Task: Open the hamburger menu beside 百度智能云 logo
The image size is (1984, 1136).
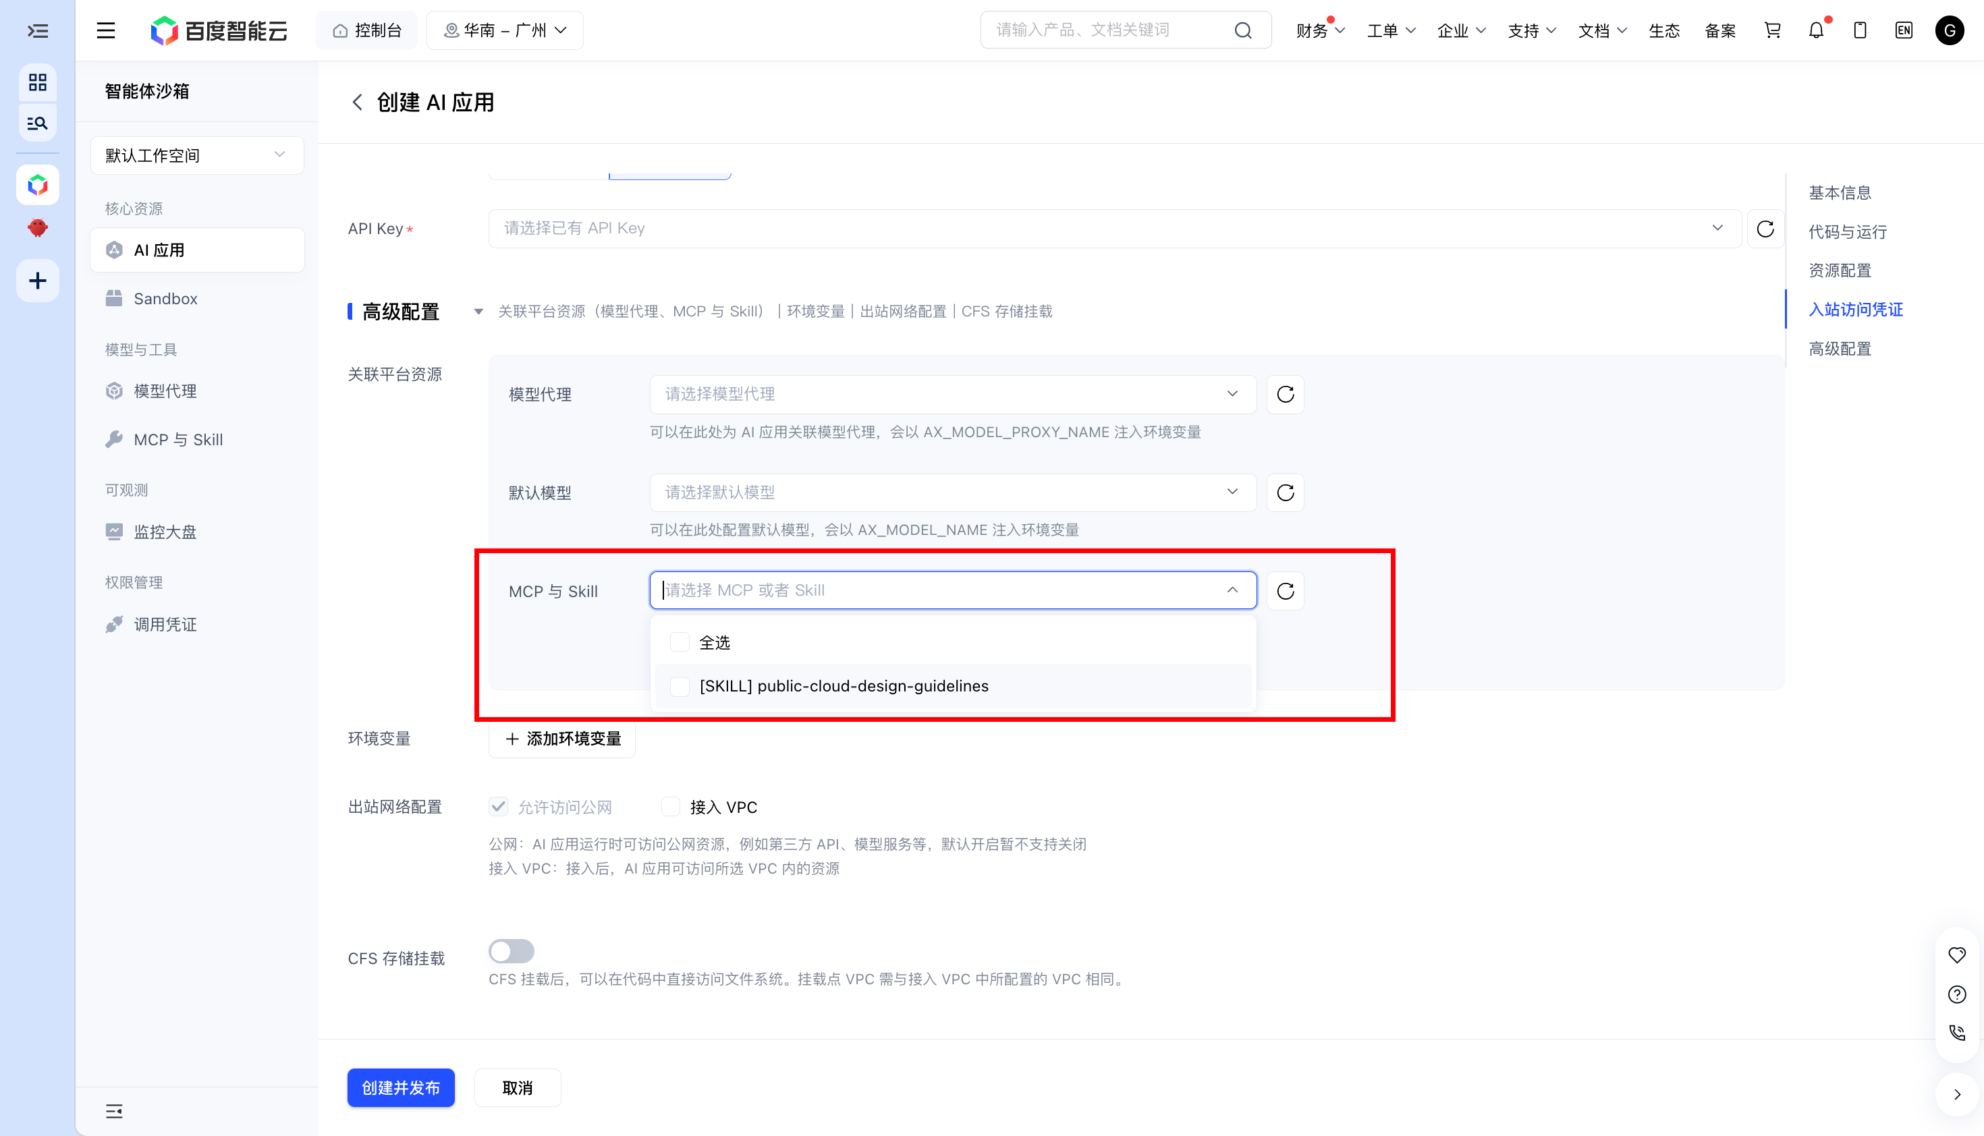Action: (x=106, y=30)
